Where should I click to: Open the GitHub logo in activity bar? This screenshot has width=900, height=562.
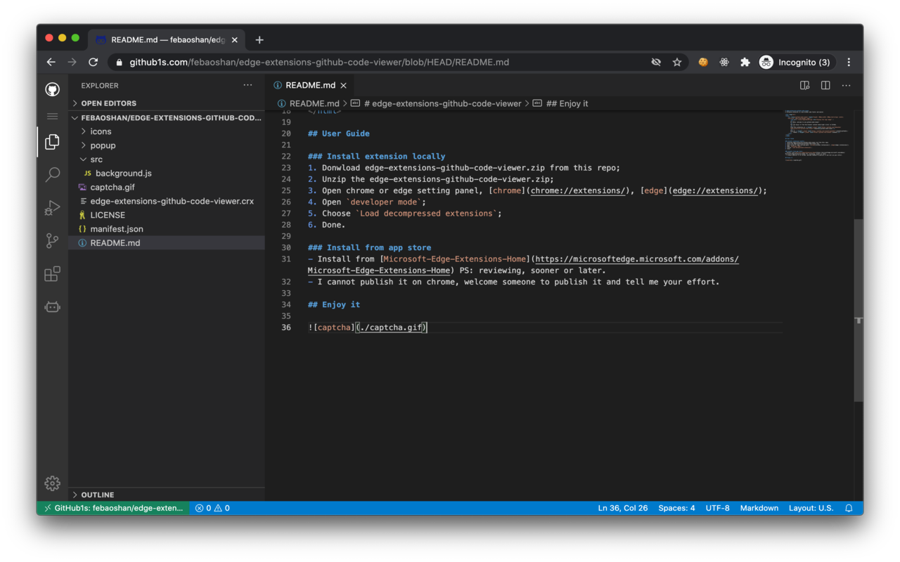[x=53, y=89]
